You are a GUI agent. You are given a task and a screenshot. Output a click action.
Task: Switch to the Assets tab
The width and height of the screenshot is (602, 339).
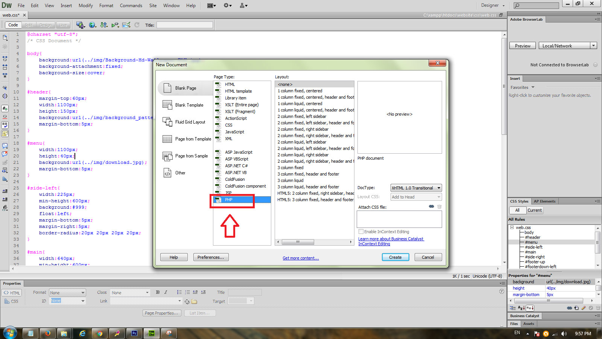[x=529, y=324]
